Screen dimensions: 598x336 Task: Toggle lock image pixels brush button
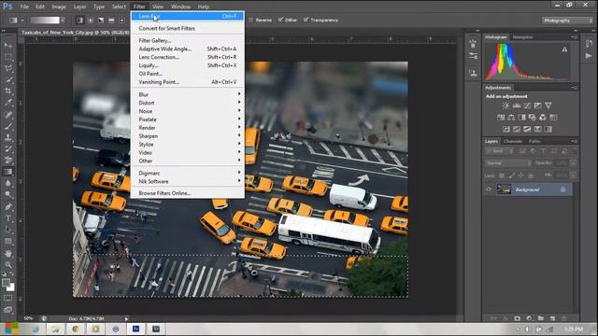pyautogui.click(x=511, y=175)
